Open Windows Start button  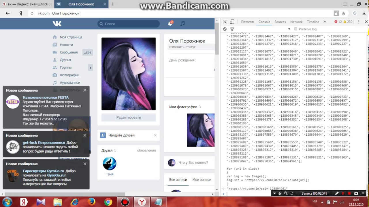tap(7, 202)
